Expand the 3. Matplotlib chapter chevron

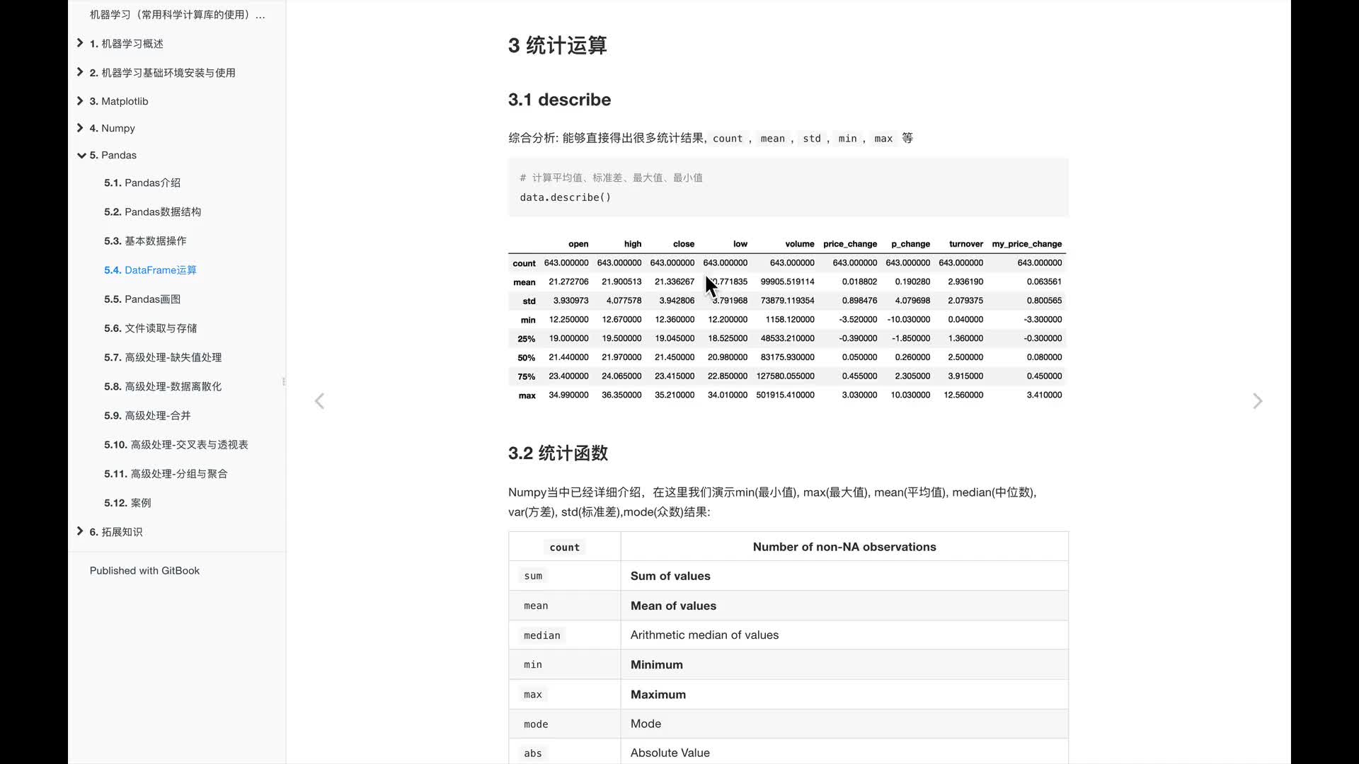click(x=80, y=101)
